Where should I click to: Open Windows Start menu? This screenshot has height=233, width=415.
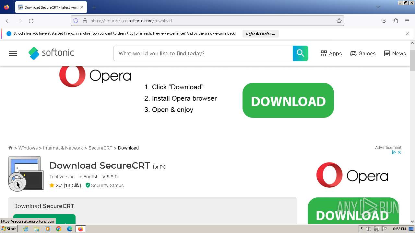9,229
